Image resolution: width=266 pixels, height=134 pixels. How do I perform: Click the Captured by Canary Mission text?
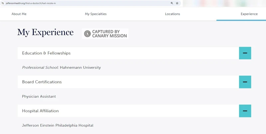[109, 34]
